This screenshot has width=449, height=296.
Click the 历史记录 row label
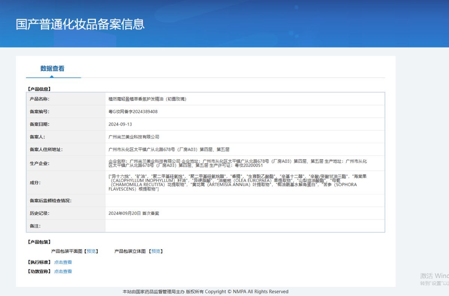click(x=40, y=213)
